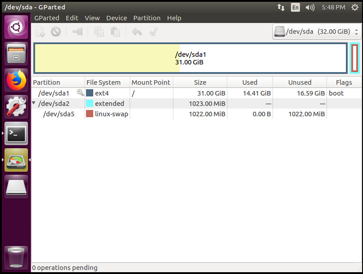Select the /dev/sda1 block in disk map
The height and width of the screenshot is (274, 363).
tap(190, 58)
